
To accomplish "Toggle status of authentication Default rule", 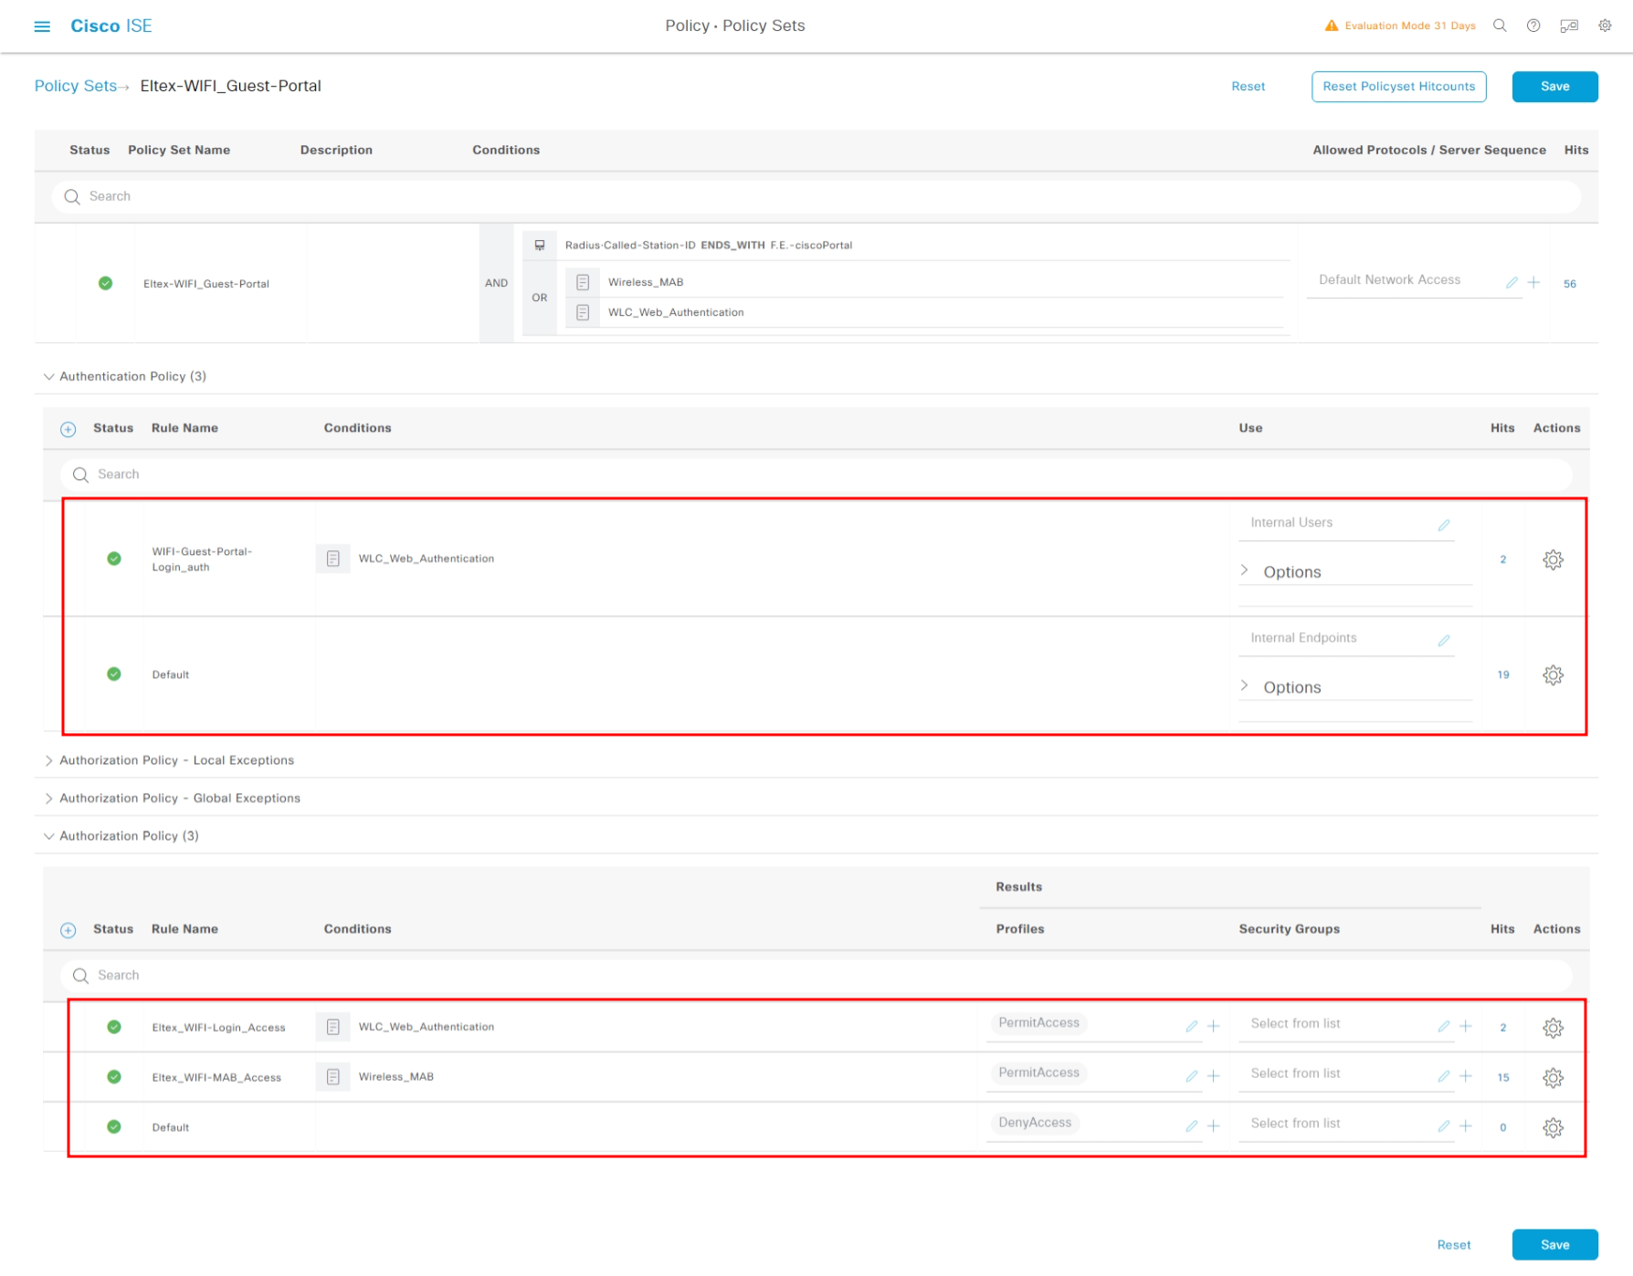I will point(114,675).
